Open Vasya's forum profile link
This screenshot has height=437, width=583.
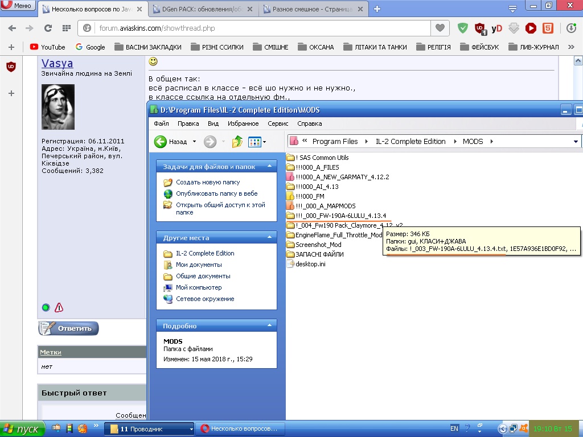pos(57,64)
